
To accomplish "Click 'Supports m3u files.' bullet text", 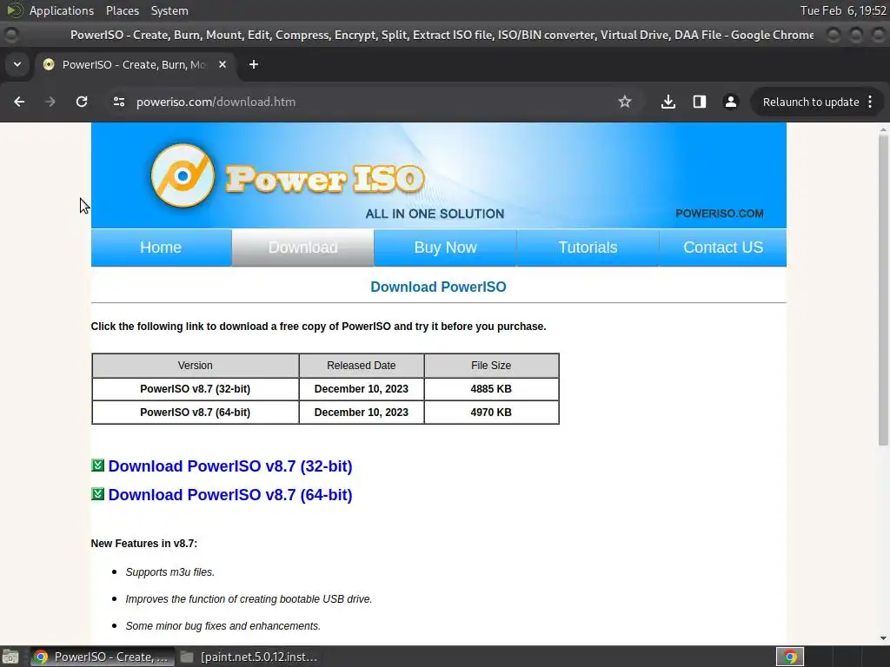I will pos(169,572).
